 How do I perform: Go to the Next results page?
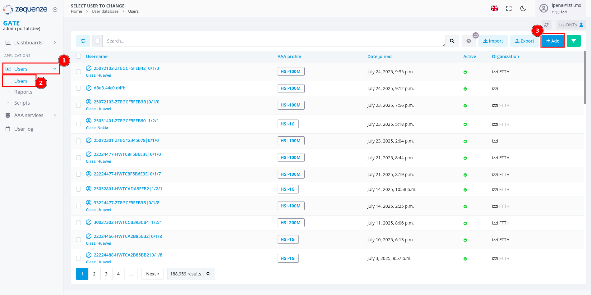(152, 274)
